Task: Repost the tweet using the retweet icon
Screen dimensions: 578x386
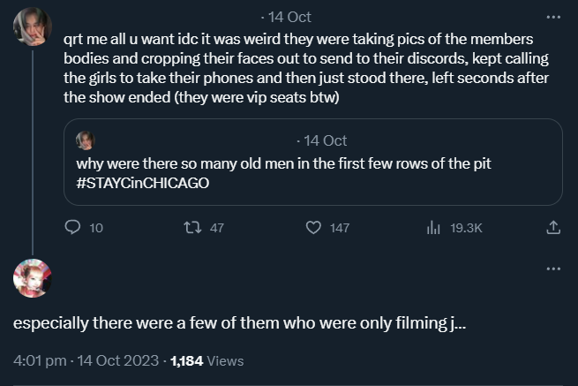Action: pos(191,228)
